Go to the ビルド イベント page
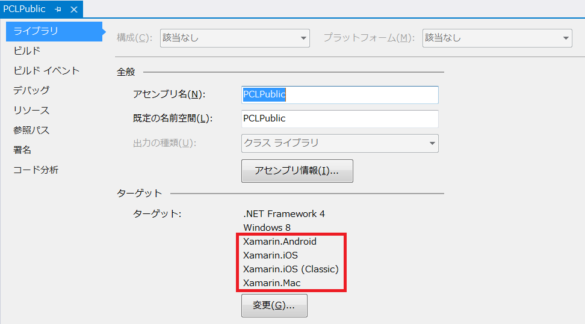 coord(46,71)
